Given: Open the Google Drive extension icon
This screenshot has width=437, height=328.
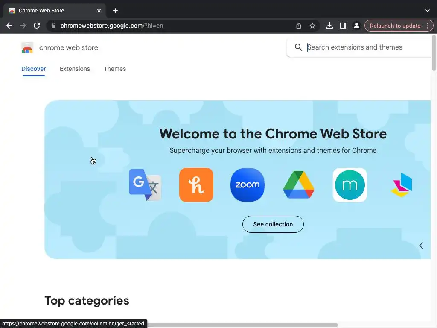Looking at the screenshot, I should (298, 184).
